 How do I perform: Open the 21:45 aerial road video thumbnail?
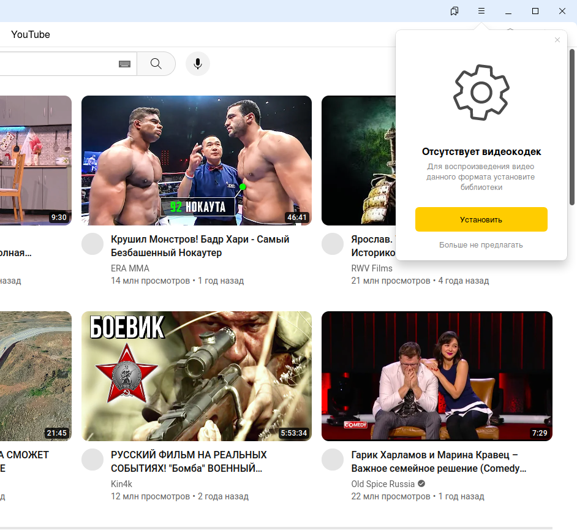pyautogui.click(x=36, y=376)
